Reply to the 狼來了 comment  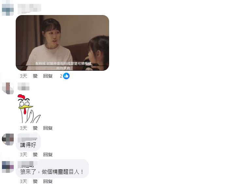tap(48, 181)
